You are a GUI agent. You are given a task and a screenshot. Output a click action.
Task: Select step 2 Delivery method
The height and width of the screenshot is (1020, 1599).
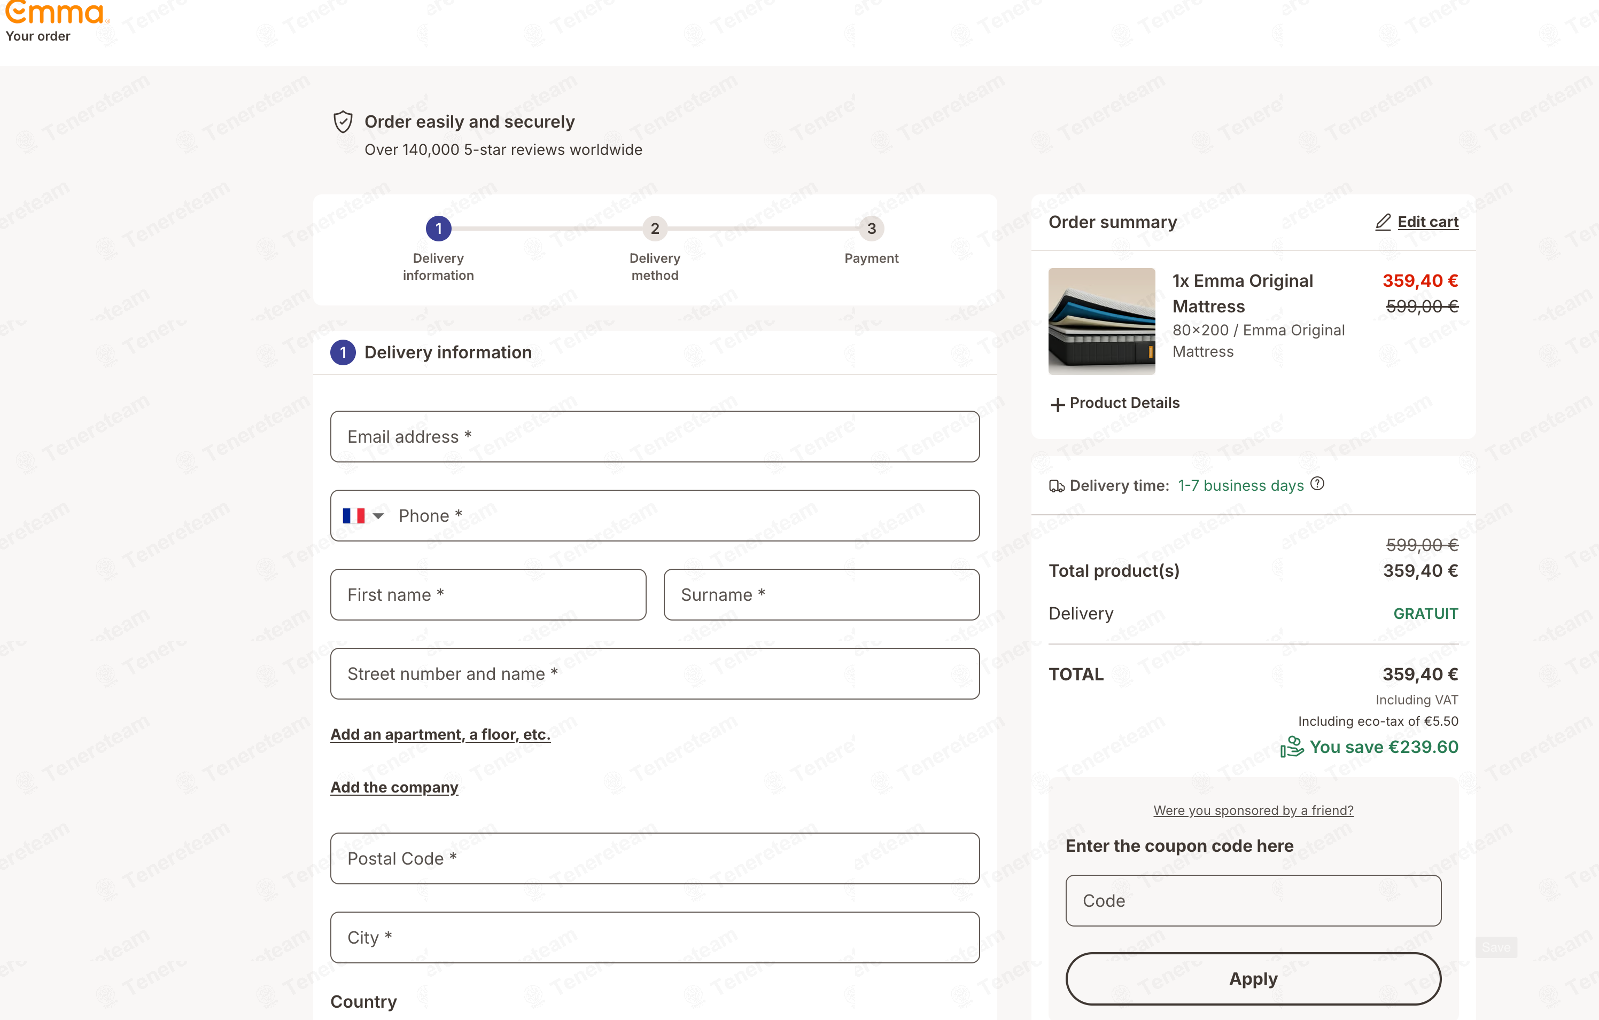tap(655, 249)
